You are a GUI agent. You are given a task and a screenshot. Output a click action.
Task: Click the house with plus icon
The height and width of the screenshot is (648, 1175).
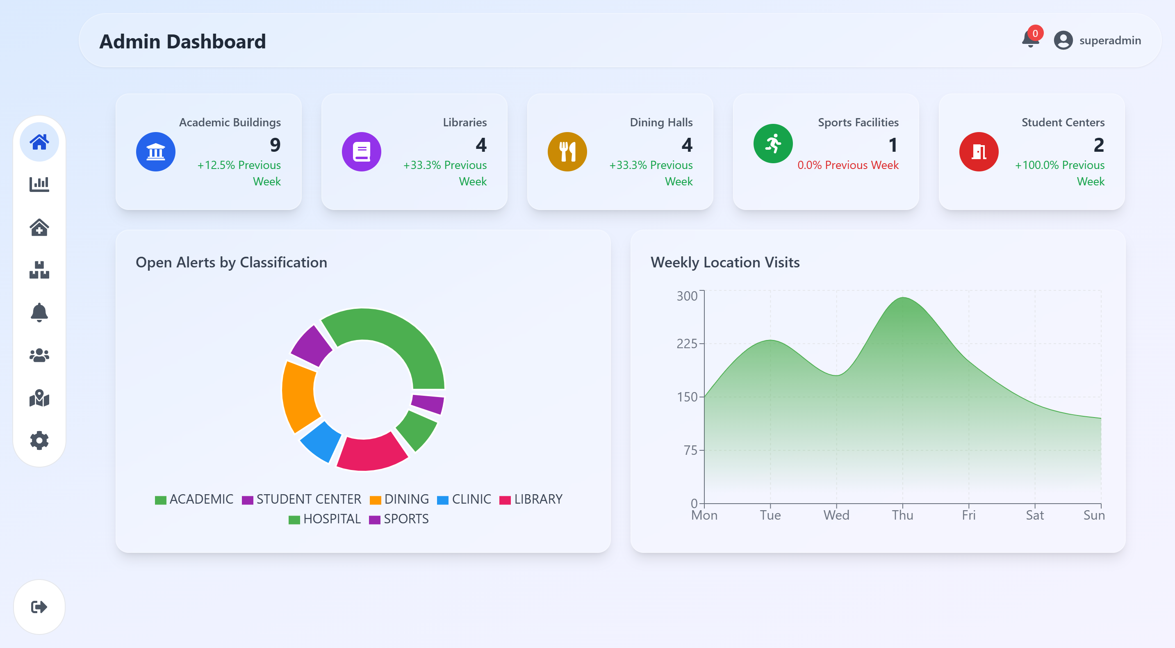coord(39,227)
